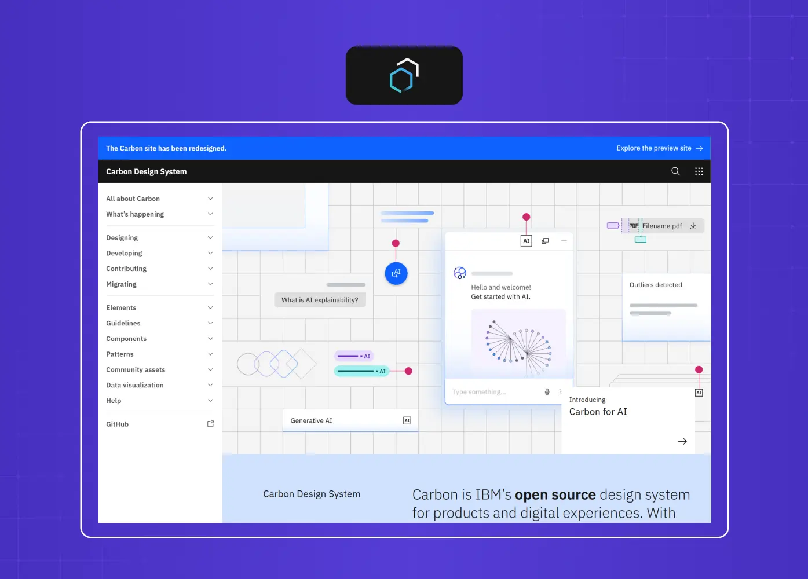The width and height of the screenshot is (808, 579).
Task: Click the What is AI explainability? chip
Action: click(320, 300)
